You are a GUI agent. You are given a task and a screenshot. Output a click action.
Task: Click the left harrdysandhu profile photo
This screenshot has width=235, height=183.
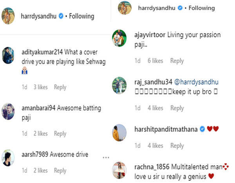click(x=9, y=16)
